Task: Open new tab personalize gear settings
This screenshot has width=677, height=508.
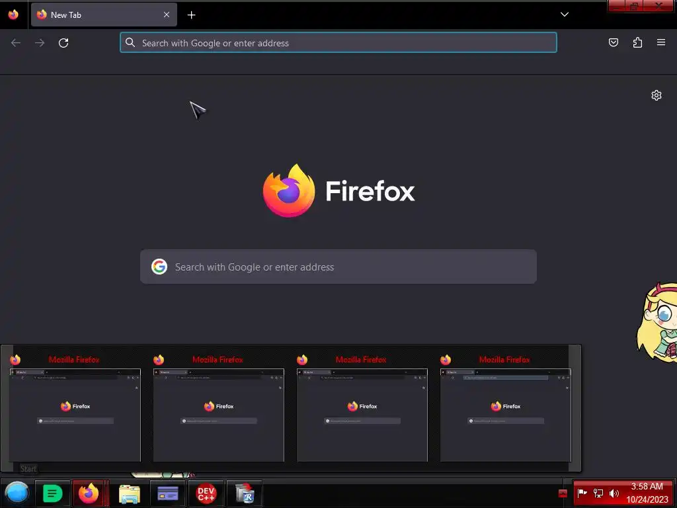Action: click(x=657, y=95)
